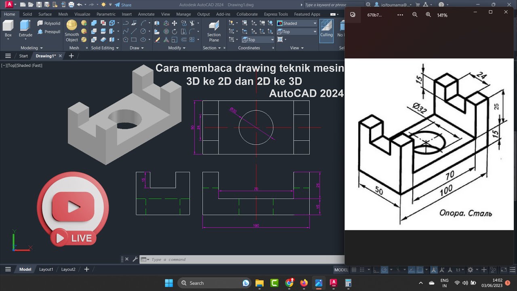Image resolution: width=517 pixels, height=291 pixels.
Task: Open the Calculator taskbar icon
Action: pos(348,283)
